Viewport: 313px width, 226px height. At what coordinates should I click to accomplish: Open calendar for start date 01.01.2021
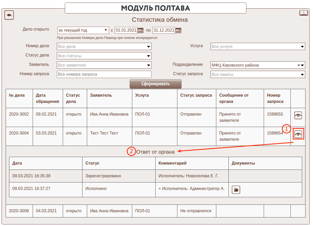tap(141, 30)
